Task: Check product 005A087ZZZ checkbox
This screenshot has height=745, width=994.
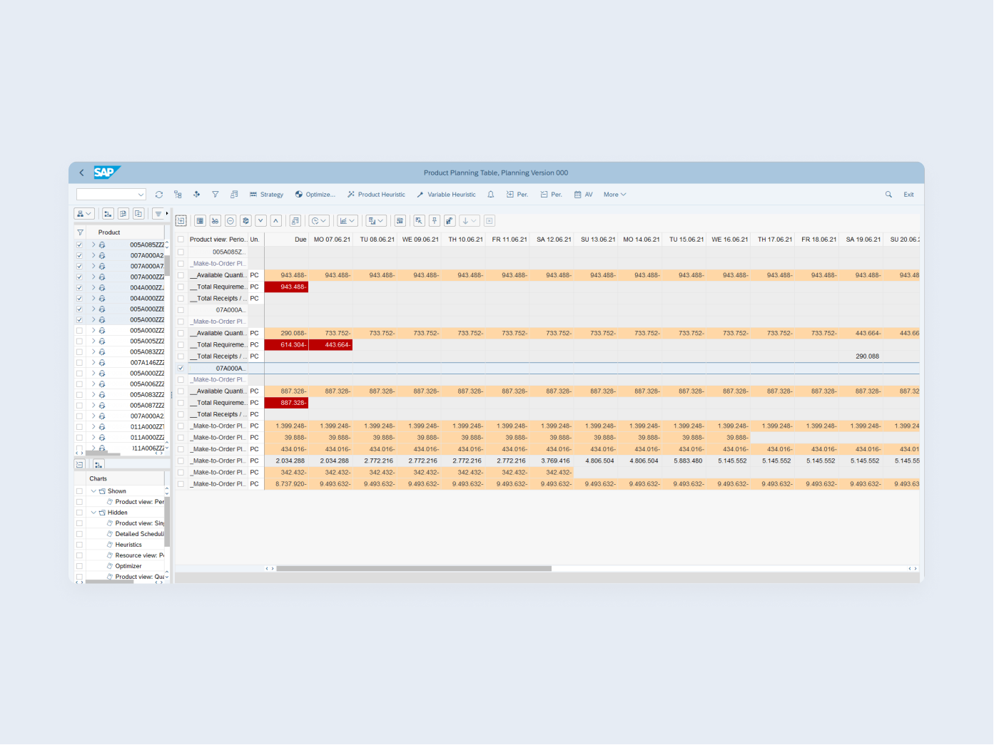Action: click(79, 405)
